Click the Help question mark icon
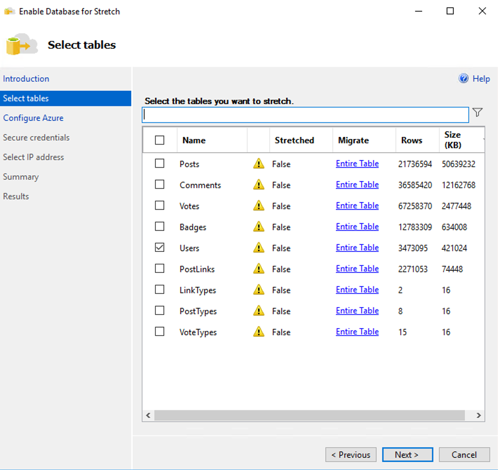This screenshot has height=470, width=498. (x=464, y=78)
